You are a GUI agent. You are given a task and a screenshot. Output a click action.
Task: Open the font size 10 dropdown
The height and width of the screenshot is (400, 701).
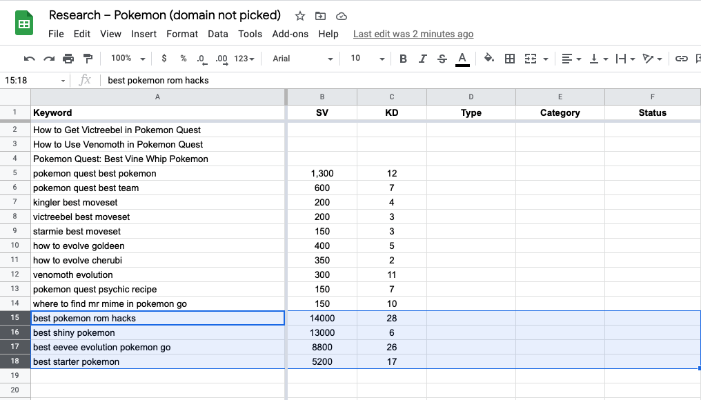click(x=367, y=59)
